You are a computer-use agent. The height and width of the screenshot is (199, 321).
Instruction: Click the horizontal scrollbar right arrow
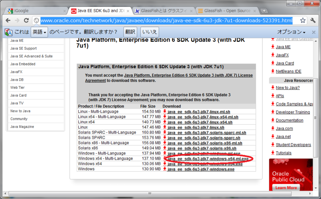click(x=310, y=193)
